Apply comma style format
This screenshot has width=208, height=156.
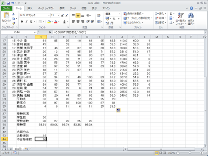[119, 19]
